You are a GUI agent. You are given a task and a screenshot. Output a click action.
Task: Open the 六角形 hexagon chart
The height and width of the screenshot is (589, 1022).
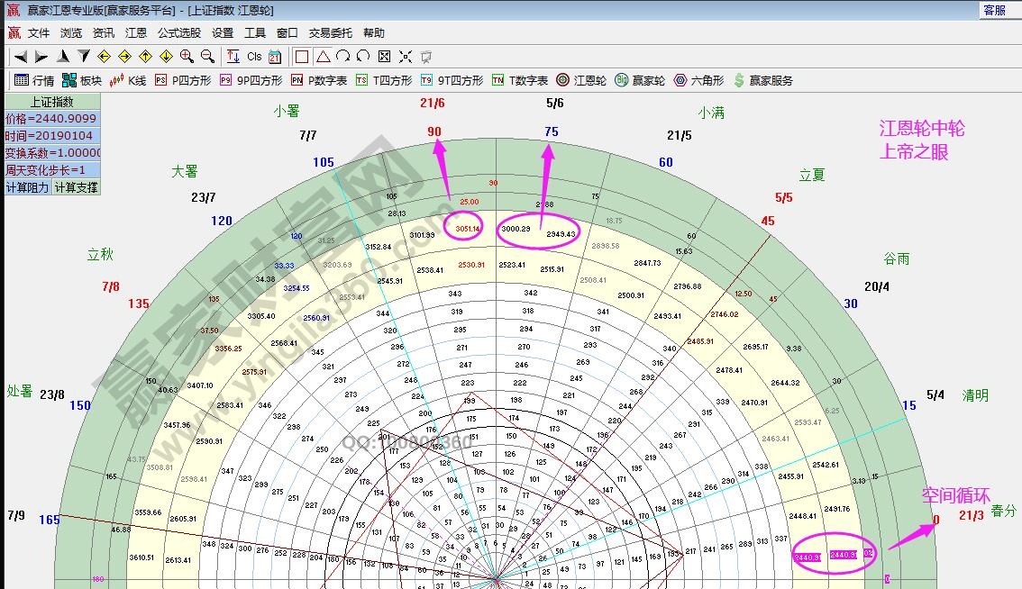tap(698, 80)
